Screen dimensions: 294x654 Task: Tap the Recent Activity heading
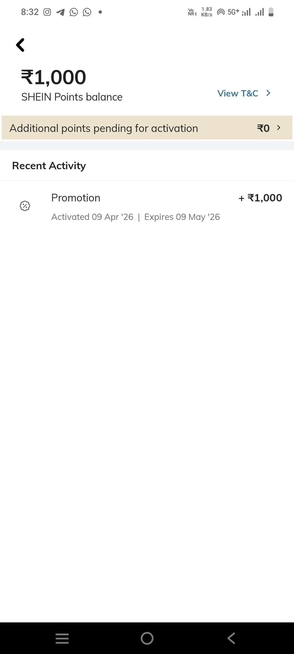49,166
